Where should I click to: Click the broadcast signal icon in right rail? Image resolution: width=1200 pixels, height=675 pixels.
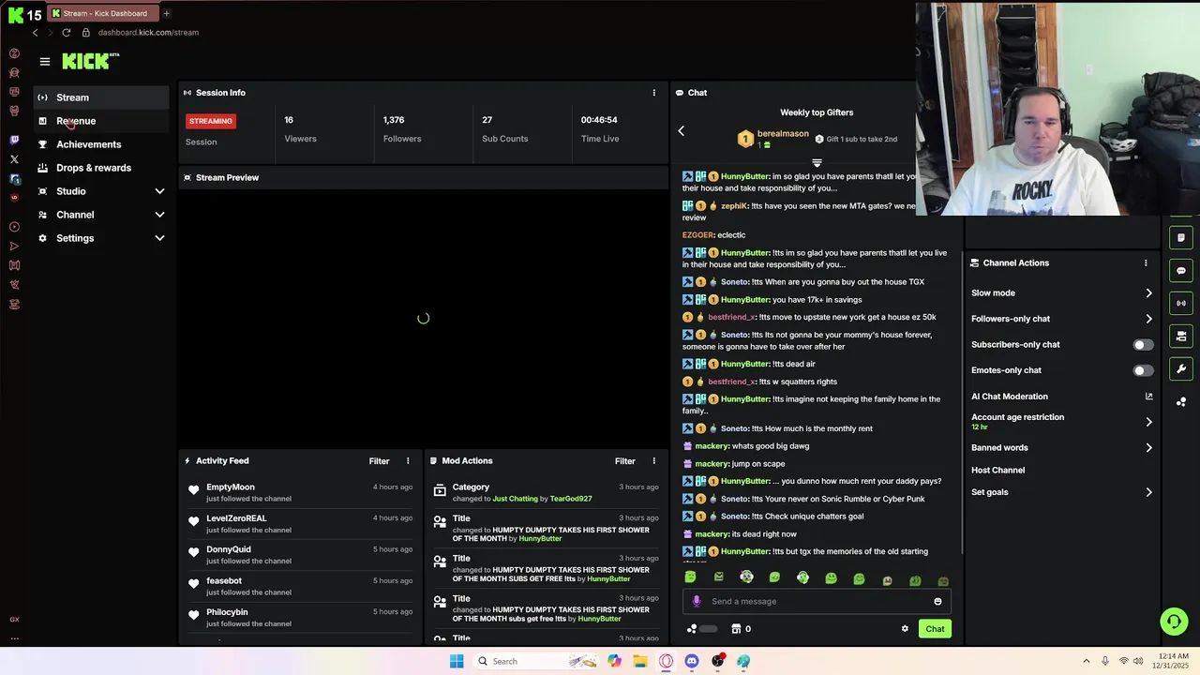point(1181,304)
